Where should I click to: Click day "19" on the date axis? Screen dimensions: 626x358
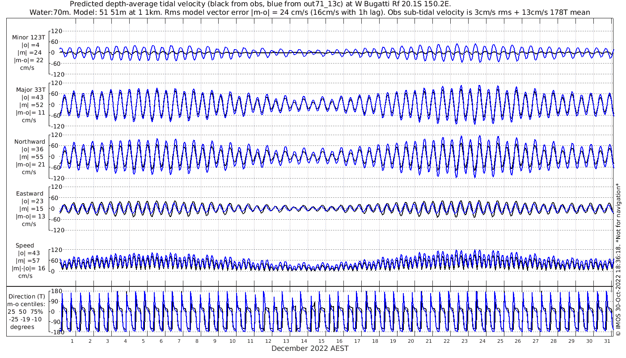tap(393, 341)
